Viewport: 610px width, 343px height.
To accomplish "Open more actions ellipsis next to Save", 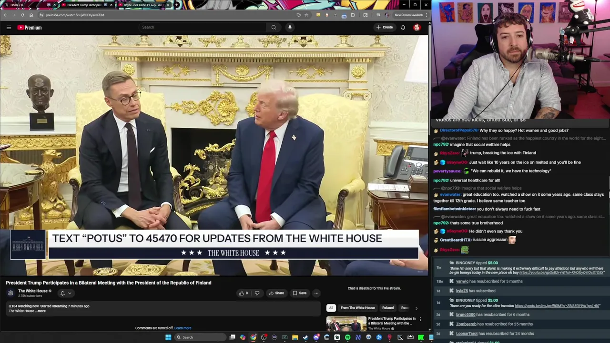I will (x=316, y=293).
